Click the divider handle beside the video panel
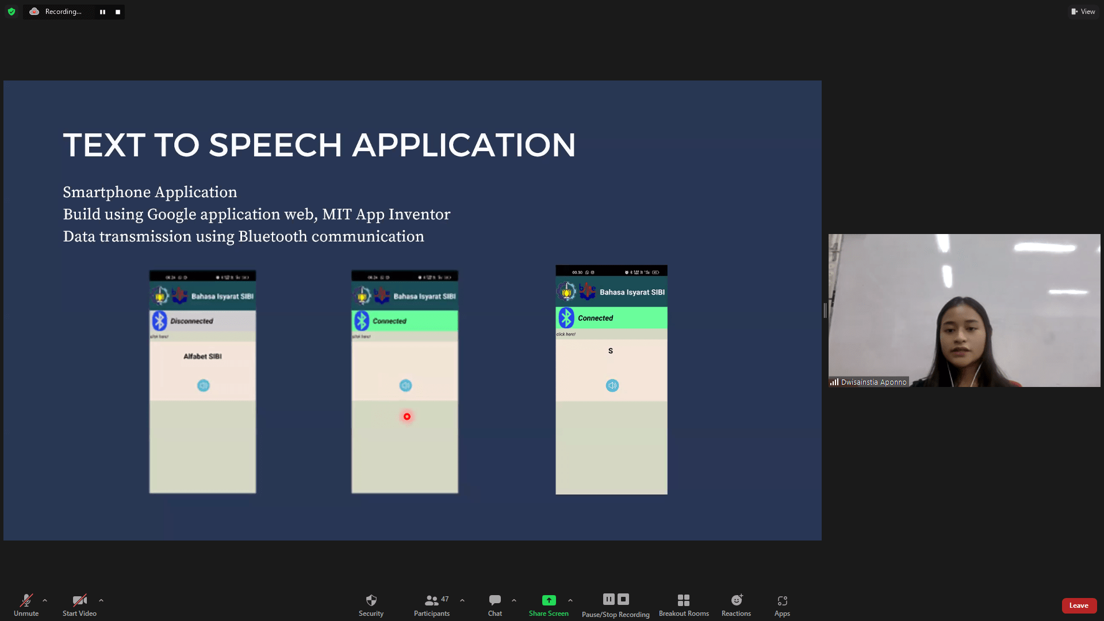Viewport: 1104px width, 621px height. 825,310
